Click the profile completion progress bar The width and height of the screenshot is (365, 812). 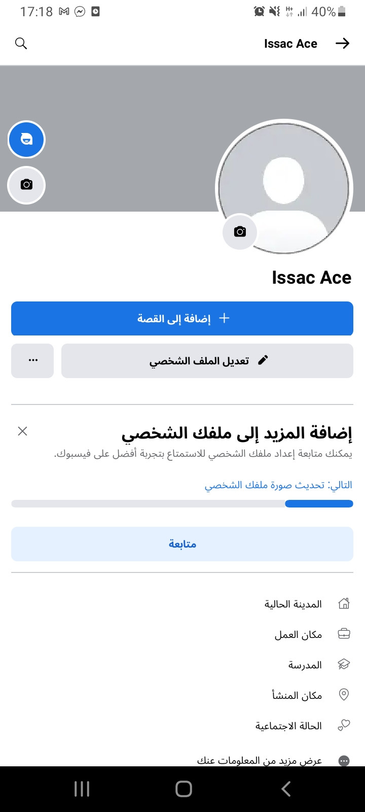click(x=182, y=504)
